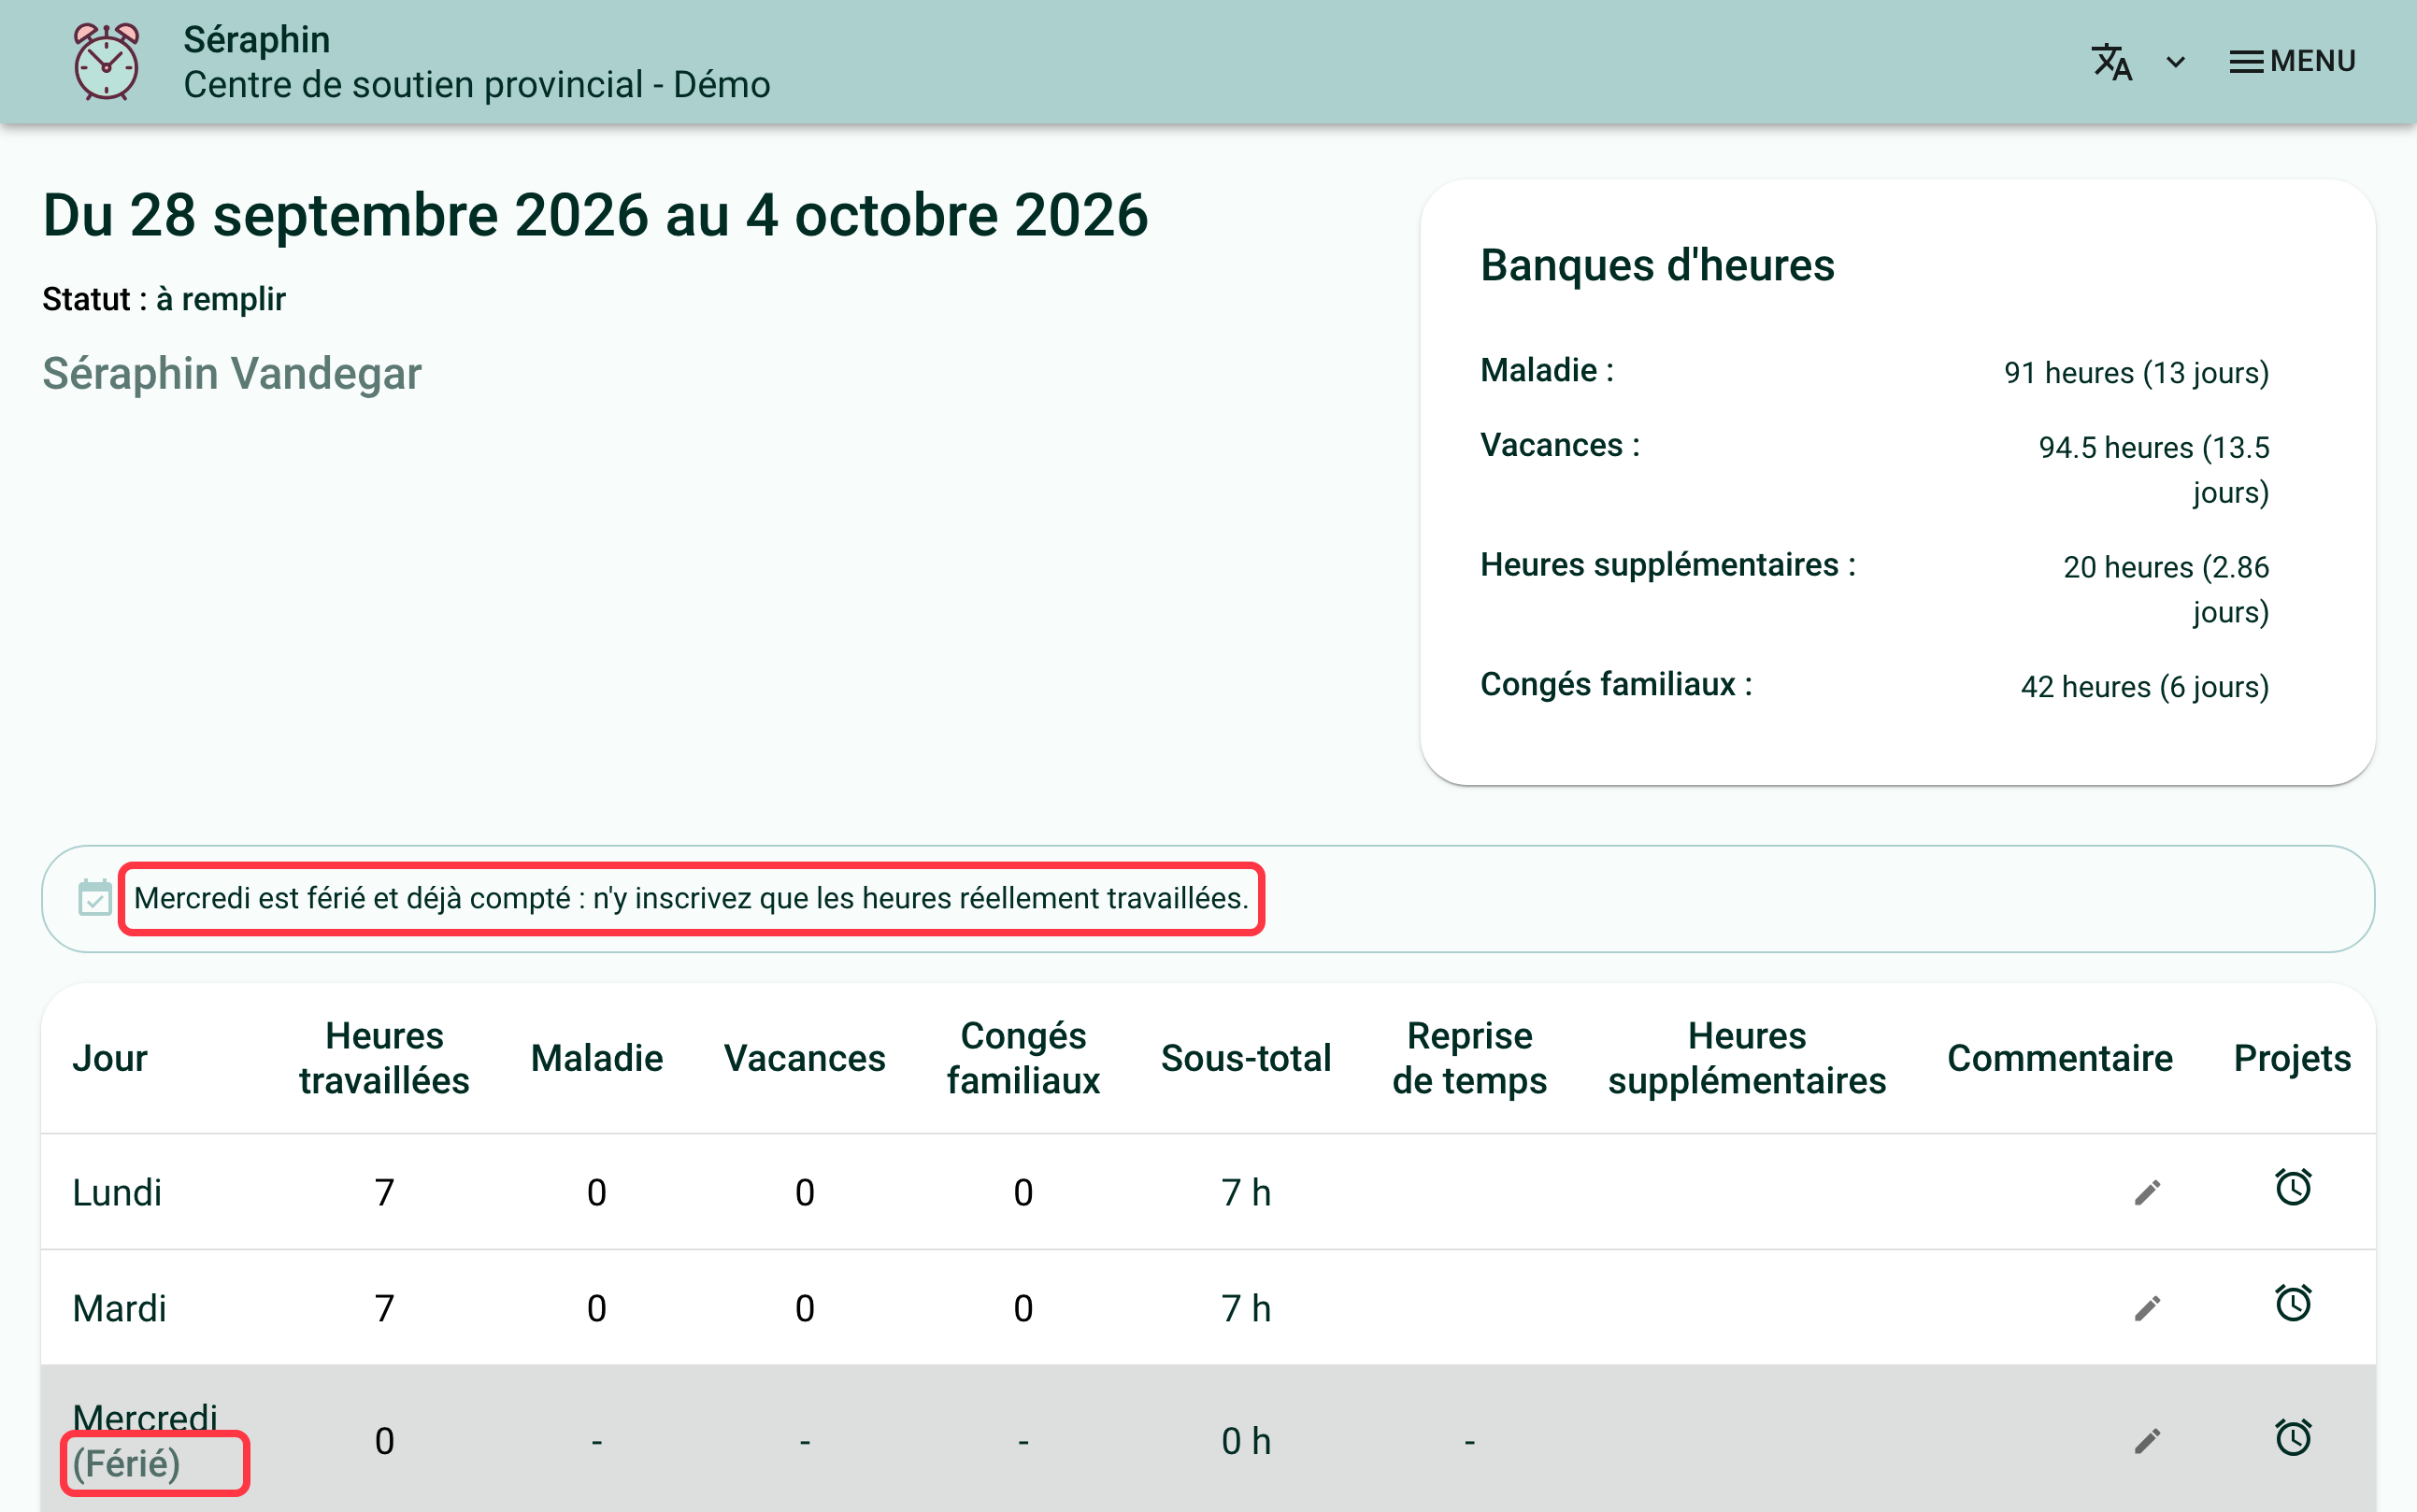The width and height of the screenshot is (2417, 1512).
Task: Click the 'Sous-total' column header
Action: (x=1245, y=1058)
